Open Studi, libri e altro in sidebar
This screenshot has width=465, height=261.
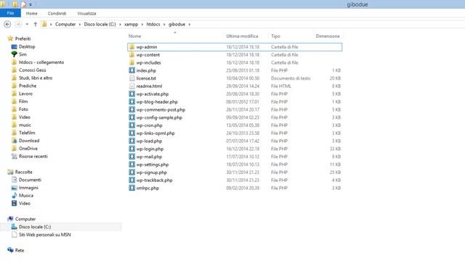(36, 78)
